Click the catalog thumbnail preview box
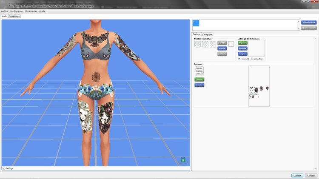The width and height of the screenshot is (319, 179). (256, 48)
